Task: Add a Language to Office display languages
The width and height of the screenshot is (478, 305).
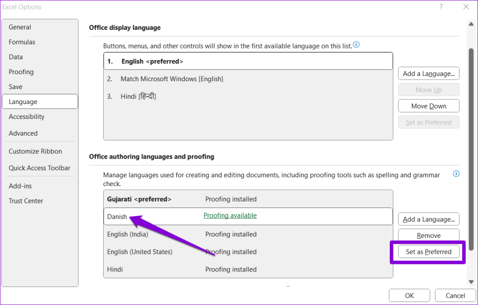Action: pos(429,73)
